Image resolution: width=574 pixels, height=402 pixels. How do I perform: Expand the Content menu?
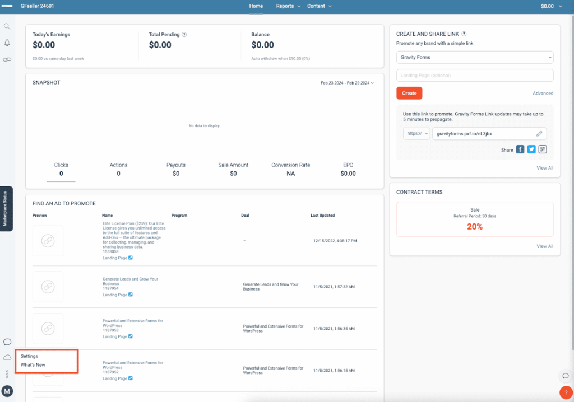[319, 6]
